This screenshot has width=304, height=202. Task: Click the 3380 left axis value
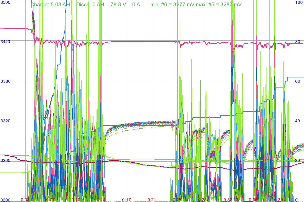5,81
